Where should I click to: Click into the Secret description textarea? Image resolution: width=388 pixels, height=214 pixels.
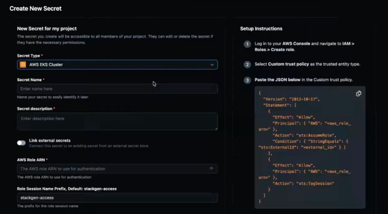[117, 122]
